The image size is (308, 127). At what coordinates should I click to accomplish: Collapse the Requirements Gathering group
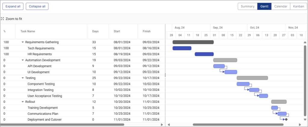coord(23,42)
